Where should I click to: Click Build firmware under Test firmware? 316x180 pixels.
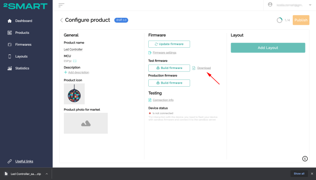pos(169,68)
